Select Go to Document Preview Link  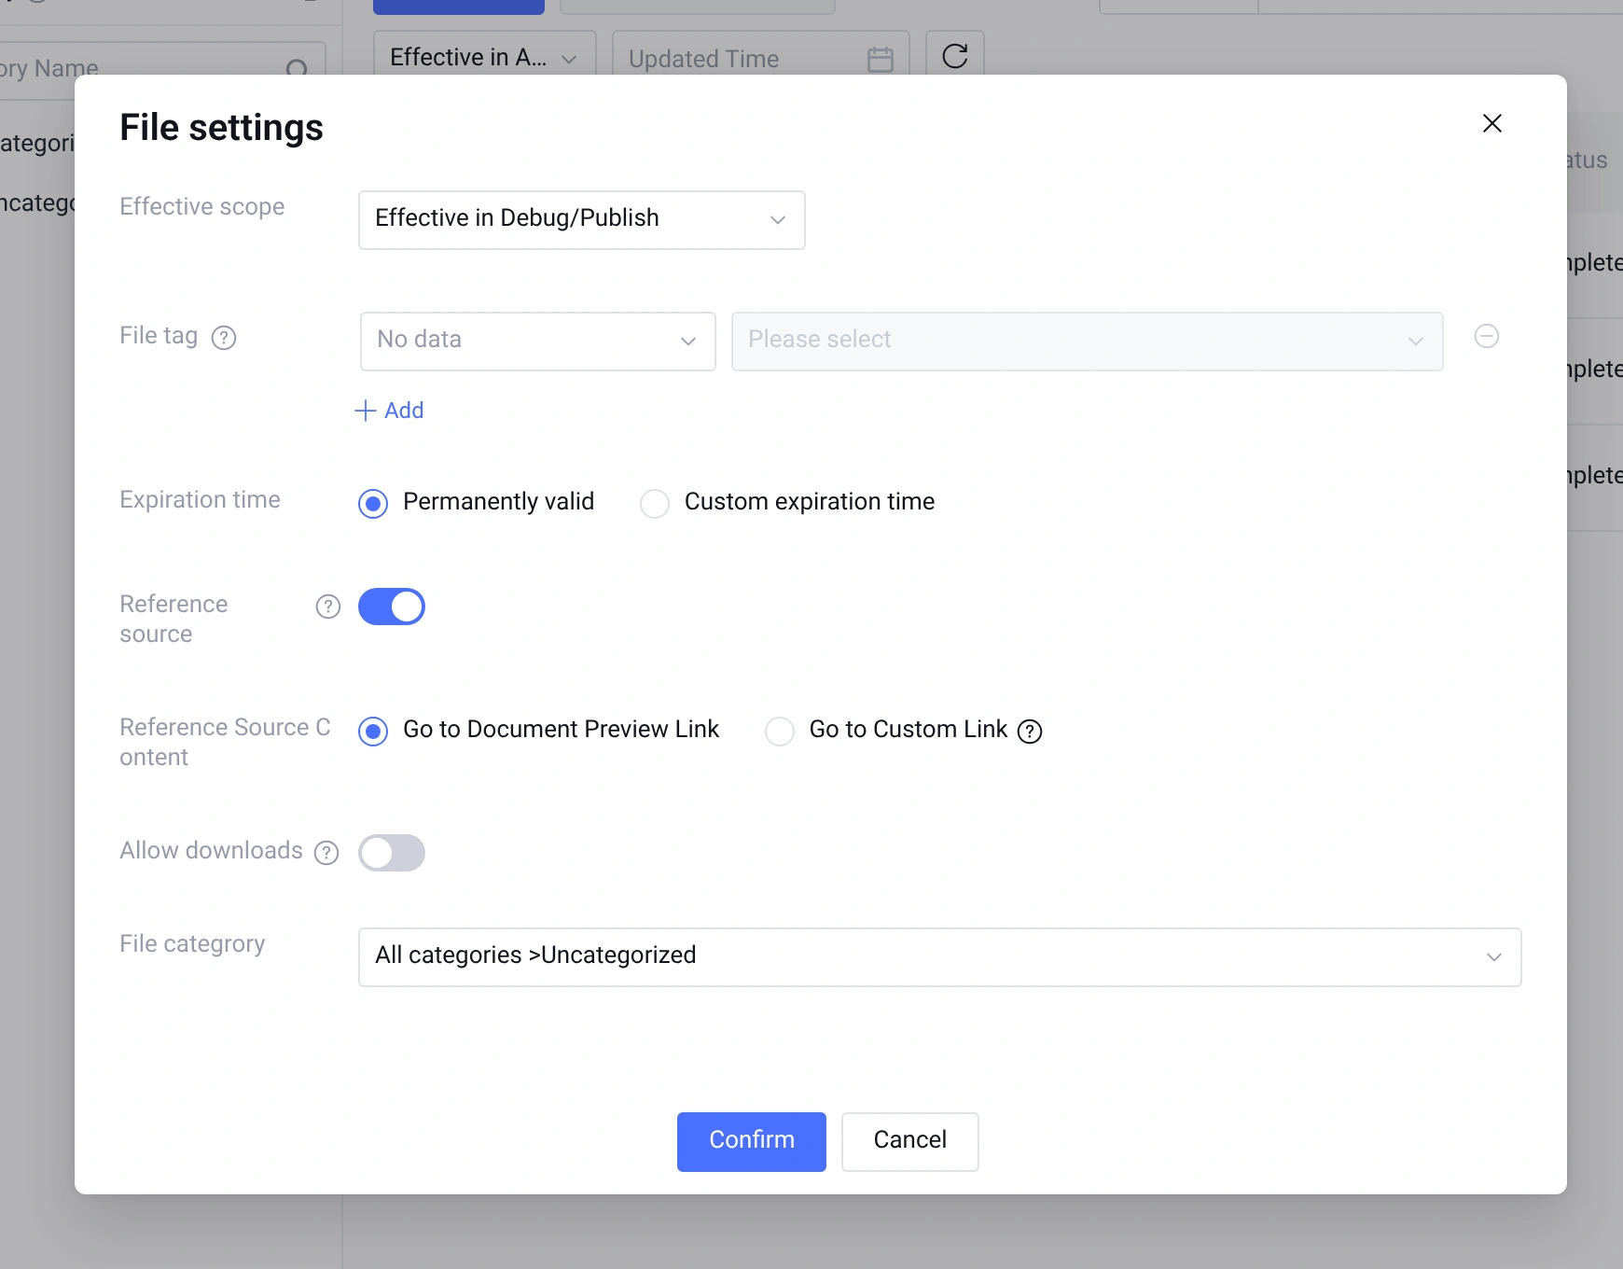pos(373,731)
